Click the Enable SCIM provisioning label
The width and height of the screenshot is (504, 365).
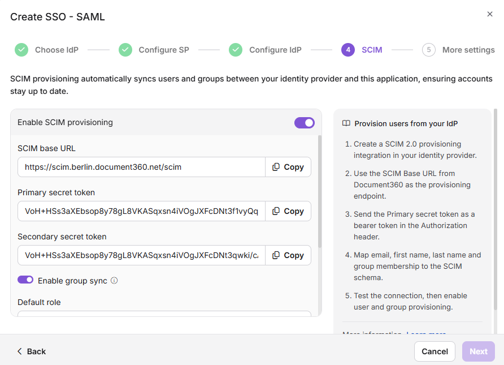coord(65,122)
